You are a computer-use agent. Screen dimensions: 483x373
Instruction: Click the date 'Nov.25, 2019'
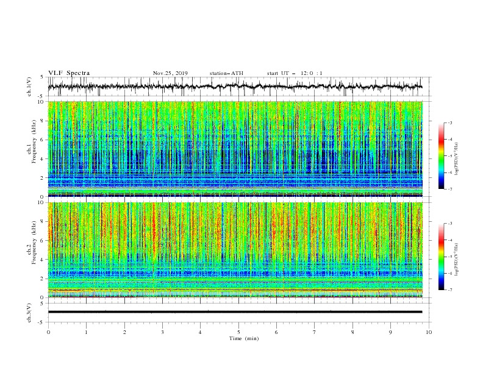point(170,73)
